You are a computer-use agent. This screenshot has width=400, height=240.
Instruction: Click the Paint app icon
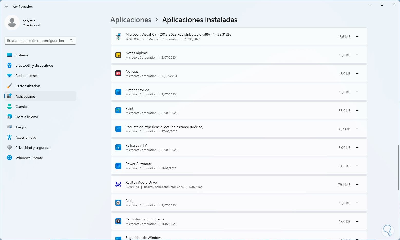coord(118,111)
